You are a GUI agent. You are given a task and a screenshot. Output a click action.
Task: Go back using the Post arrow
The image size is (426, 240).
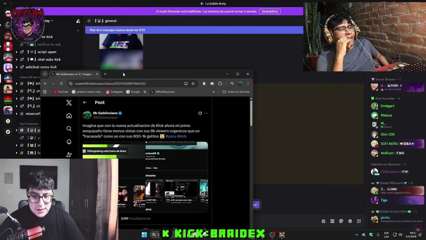(x=85, y=102)
